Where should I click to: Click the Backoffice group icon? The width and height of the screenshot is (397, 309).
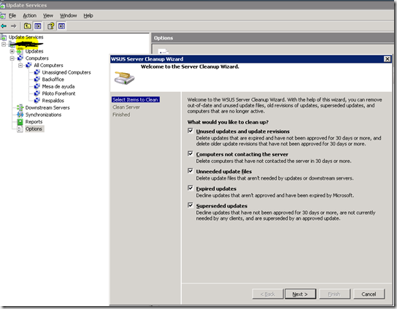click(37, 80)
